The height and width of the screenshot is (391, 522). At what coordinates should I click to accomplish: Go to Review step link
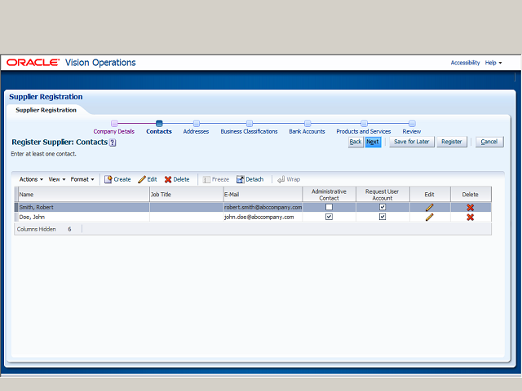412,131
